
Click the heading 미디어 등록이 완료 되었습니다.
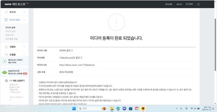coord(117,38)
